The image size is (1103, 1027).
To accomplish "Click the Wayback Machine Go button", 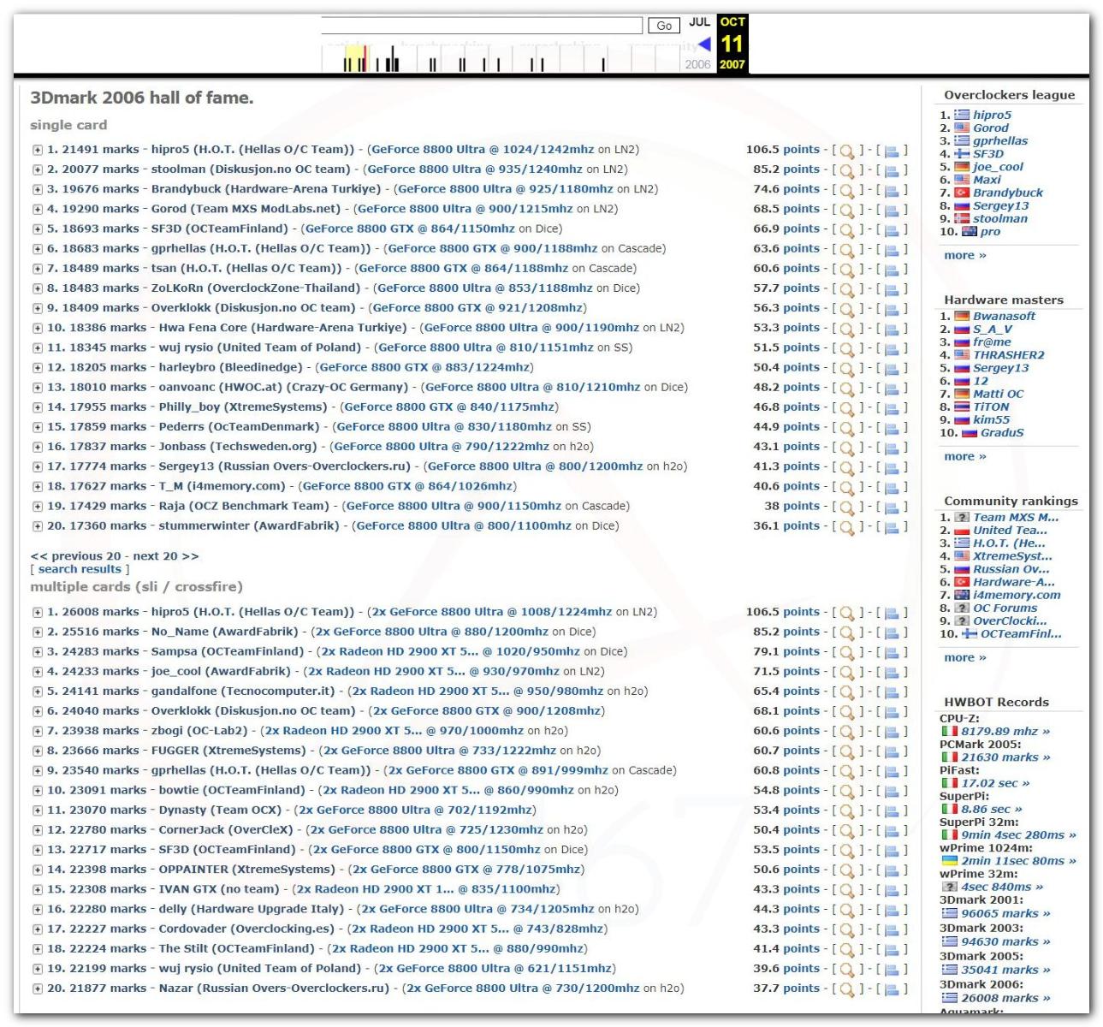I will [664, 26].
